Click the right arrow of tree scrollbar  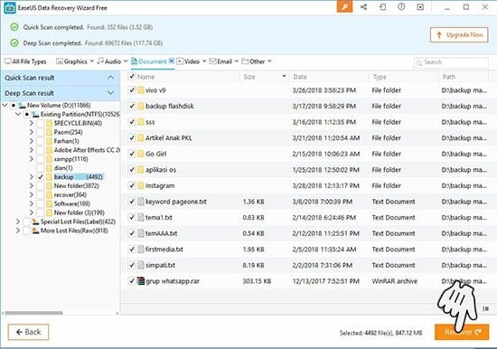point(117,313)
